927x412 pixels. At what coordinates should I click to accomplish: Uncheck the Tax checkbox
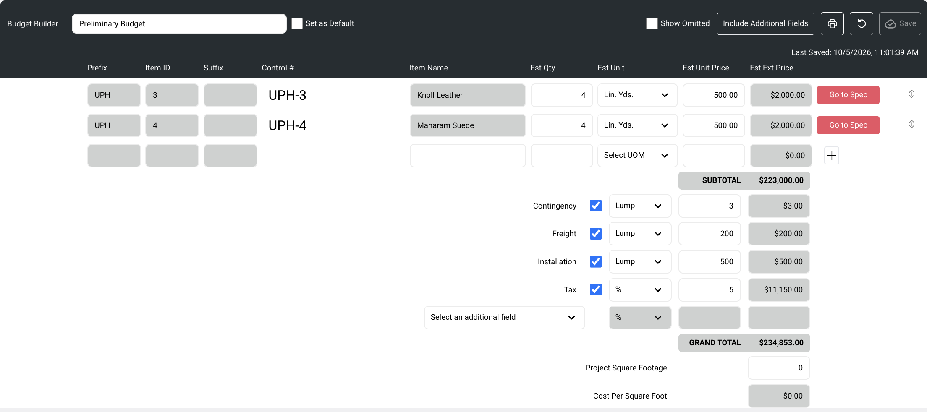click(596, 289)
